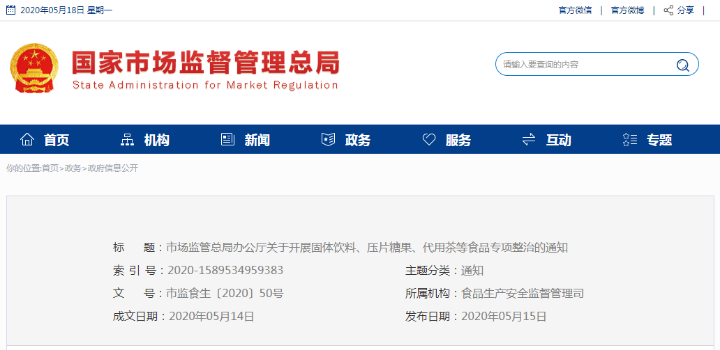Click the newspaper icon for 新闻

[227, 139]
